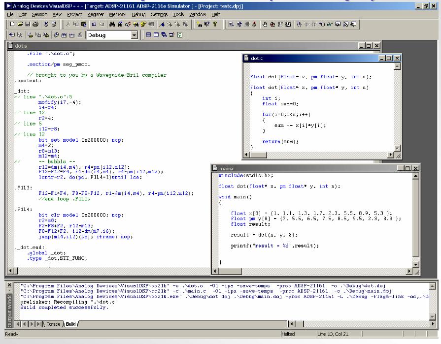Click the Tile Horizontally window icon
Screen dimensions: 441x344
(x=148, y=35)
